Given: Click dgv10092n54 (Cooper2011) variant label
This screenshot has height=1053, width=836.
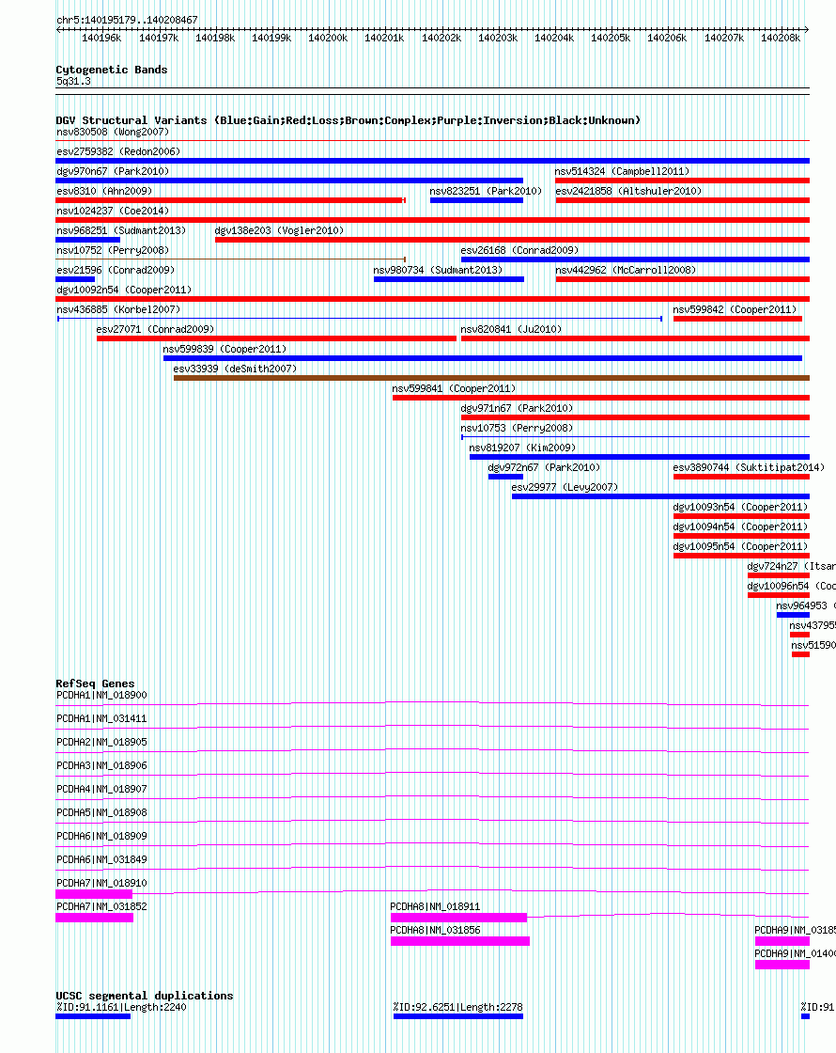Looking at the screenshot, I should coord(124,291).
